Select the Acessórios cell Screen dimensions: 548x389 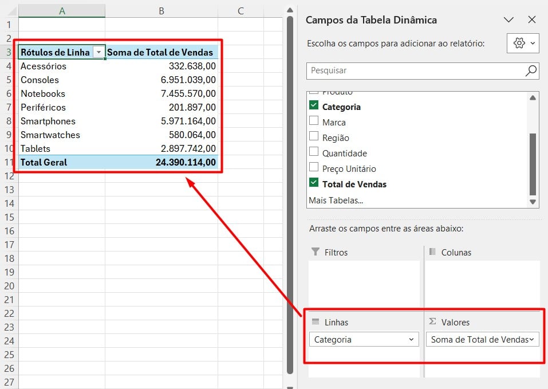62,66
